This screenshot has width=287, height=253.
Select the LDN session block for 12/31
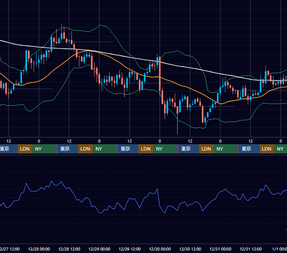(267, 149)
